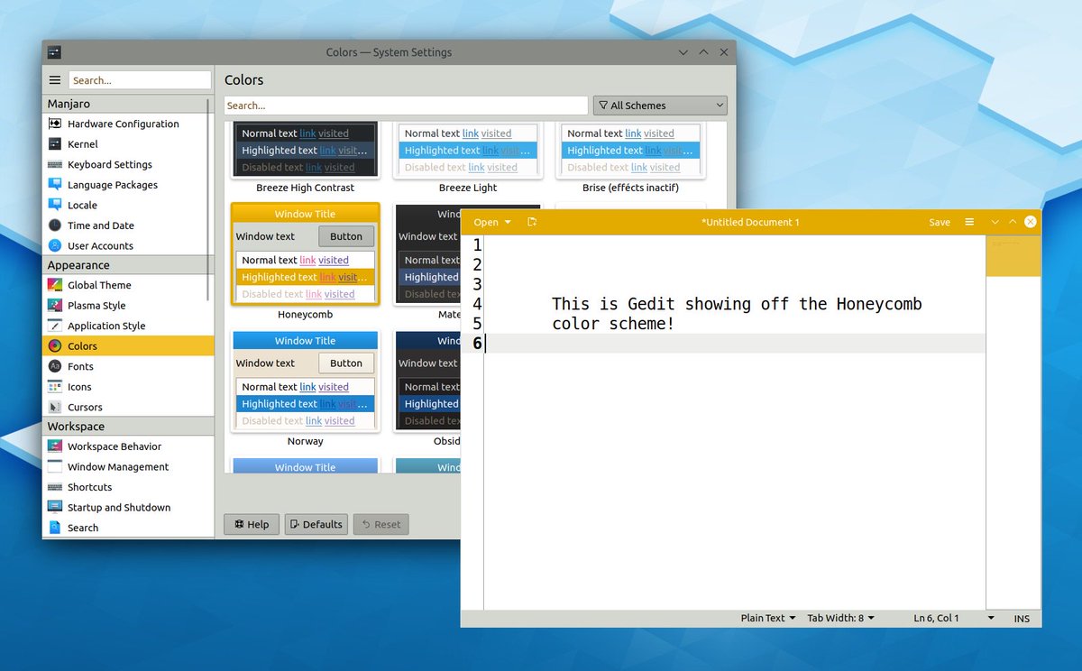This screenshot has width=1082, height=671.
Task: Select the Breeze Light scheme thumbnail
Action: [468, 151]
